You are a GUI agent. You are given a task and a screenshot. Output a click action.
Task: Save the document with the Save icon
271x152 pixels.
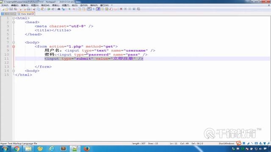coord(11,9)
